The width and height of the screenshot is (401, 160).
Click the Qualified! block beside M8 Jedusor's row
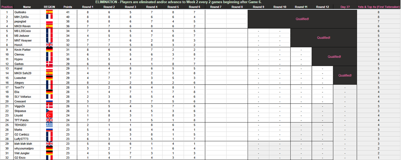(323, 38)
